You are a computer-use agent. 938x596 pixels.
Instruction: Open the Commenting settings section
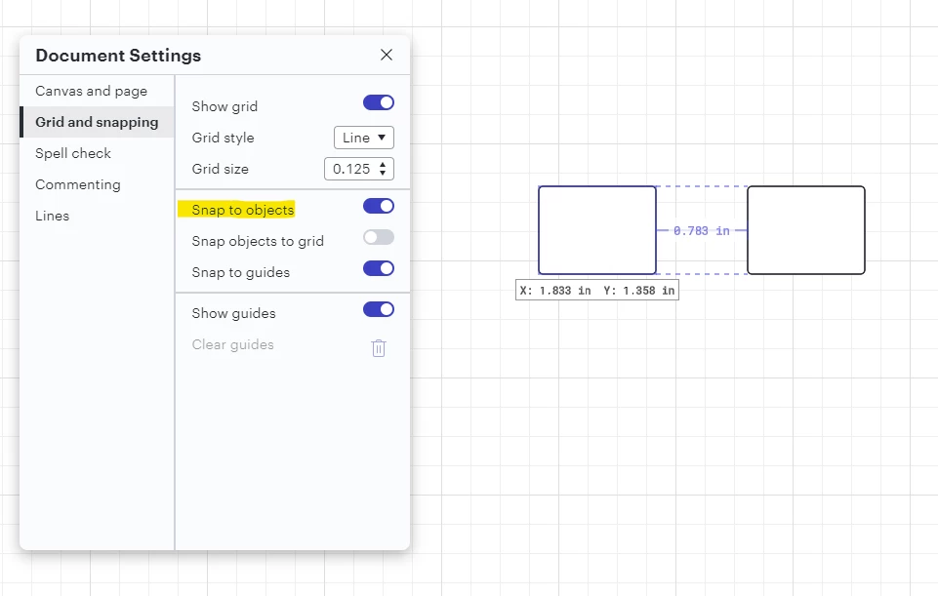pos(78,184)
